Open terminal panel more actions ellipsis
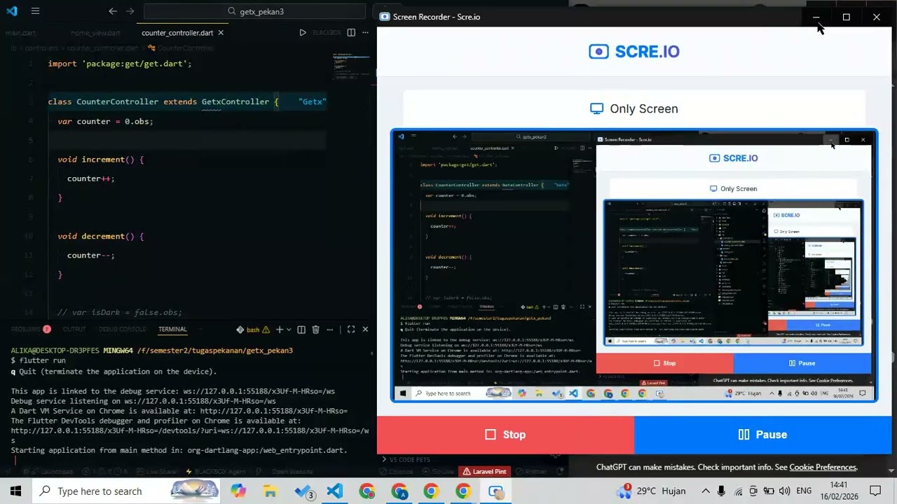The height and width of the screenshot is (504, 897). [x=330, y=330]
